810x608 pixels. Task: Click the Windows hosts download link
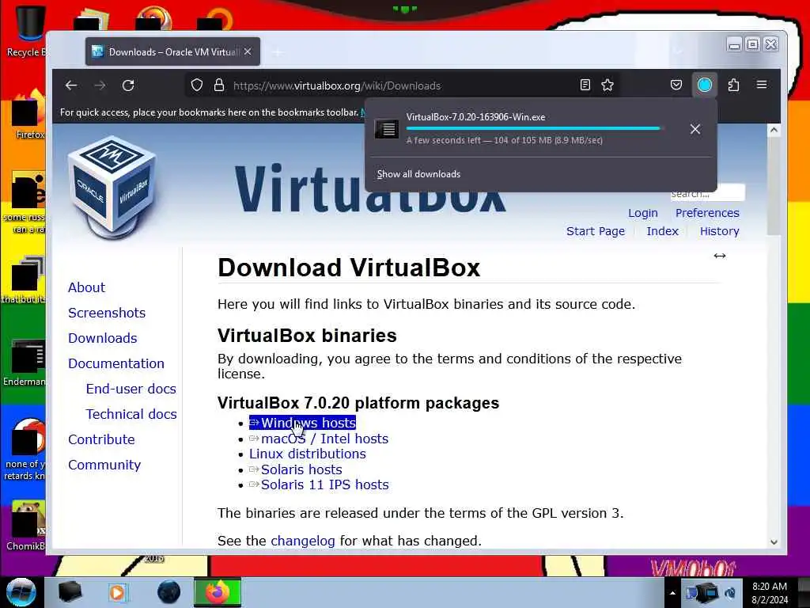click(x=302, y=423)
